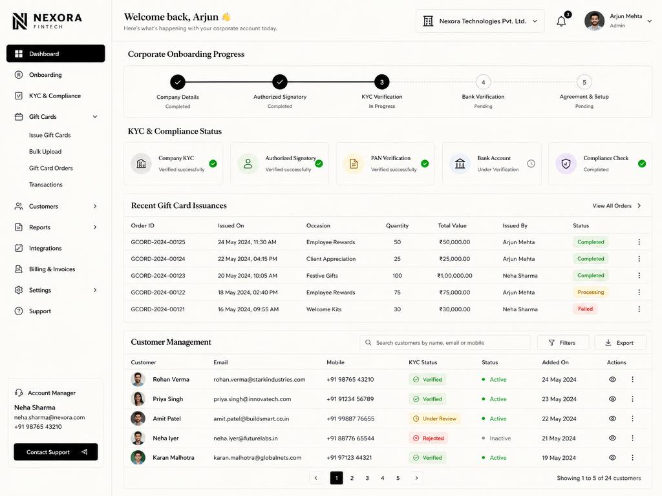Expand the Arjun Mehta account menu chevron

coord(649,21)
